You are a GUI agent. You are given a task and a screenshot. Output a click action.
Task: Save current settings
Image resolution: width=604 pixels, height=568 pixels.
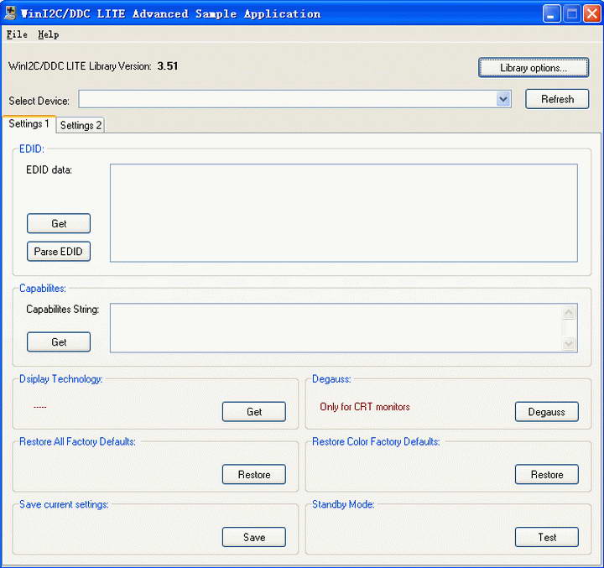coord(254,537)
